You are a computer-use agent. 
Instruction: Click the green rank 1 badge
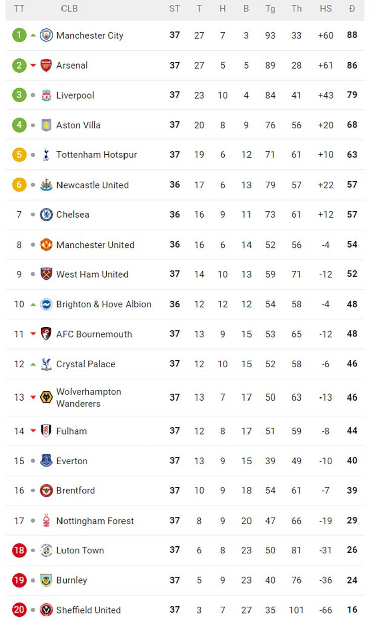click(x=19, y=35)
